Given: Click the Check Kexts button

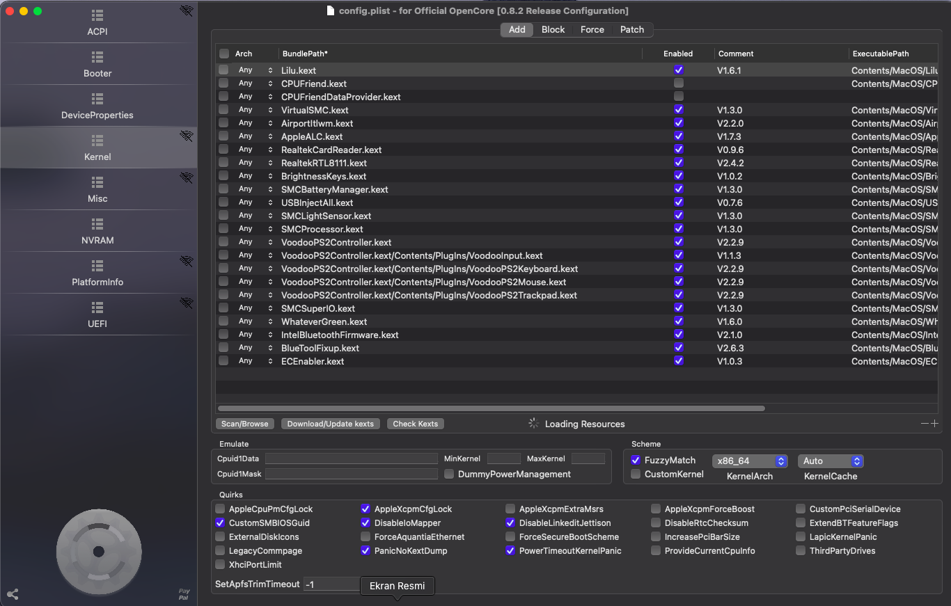Looking at the screenshot, I should point(416,424).
